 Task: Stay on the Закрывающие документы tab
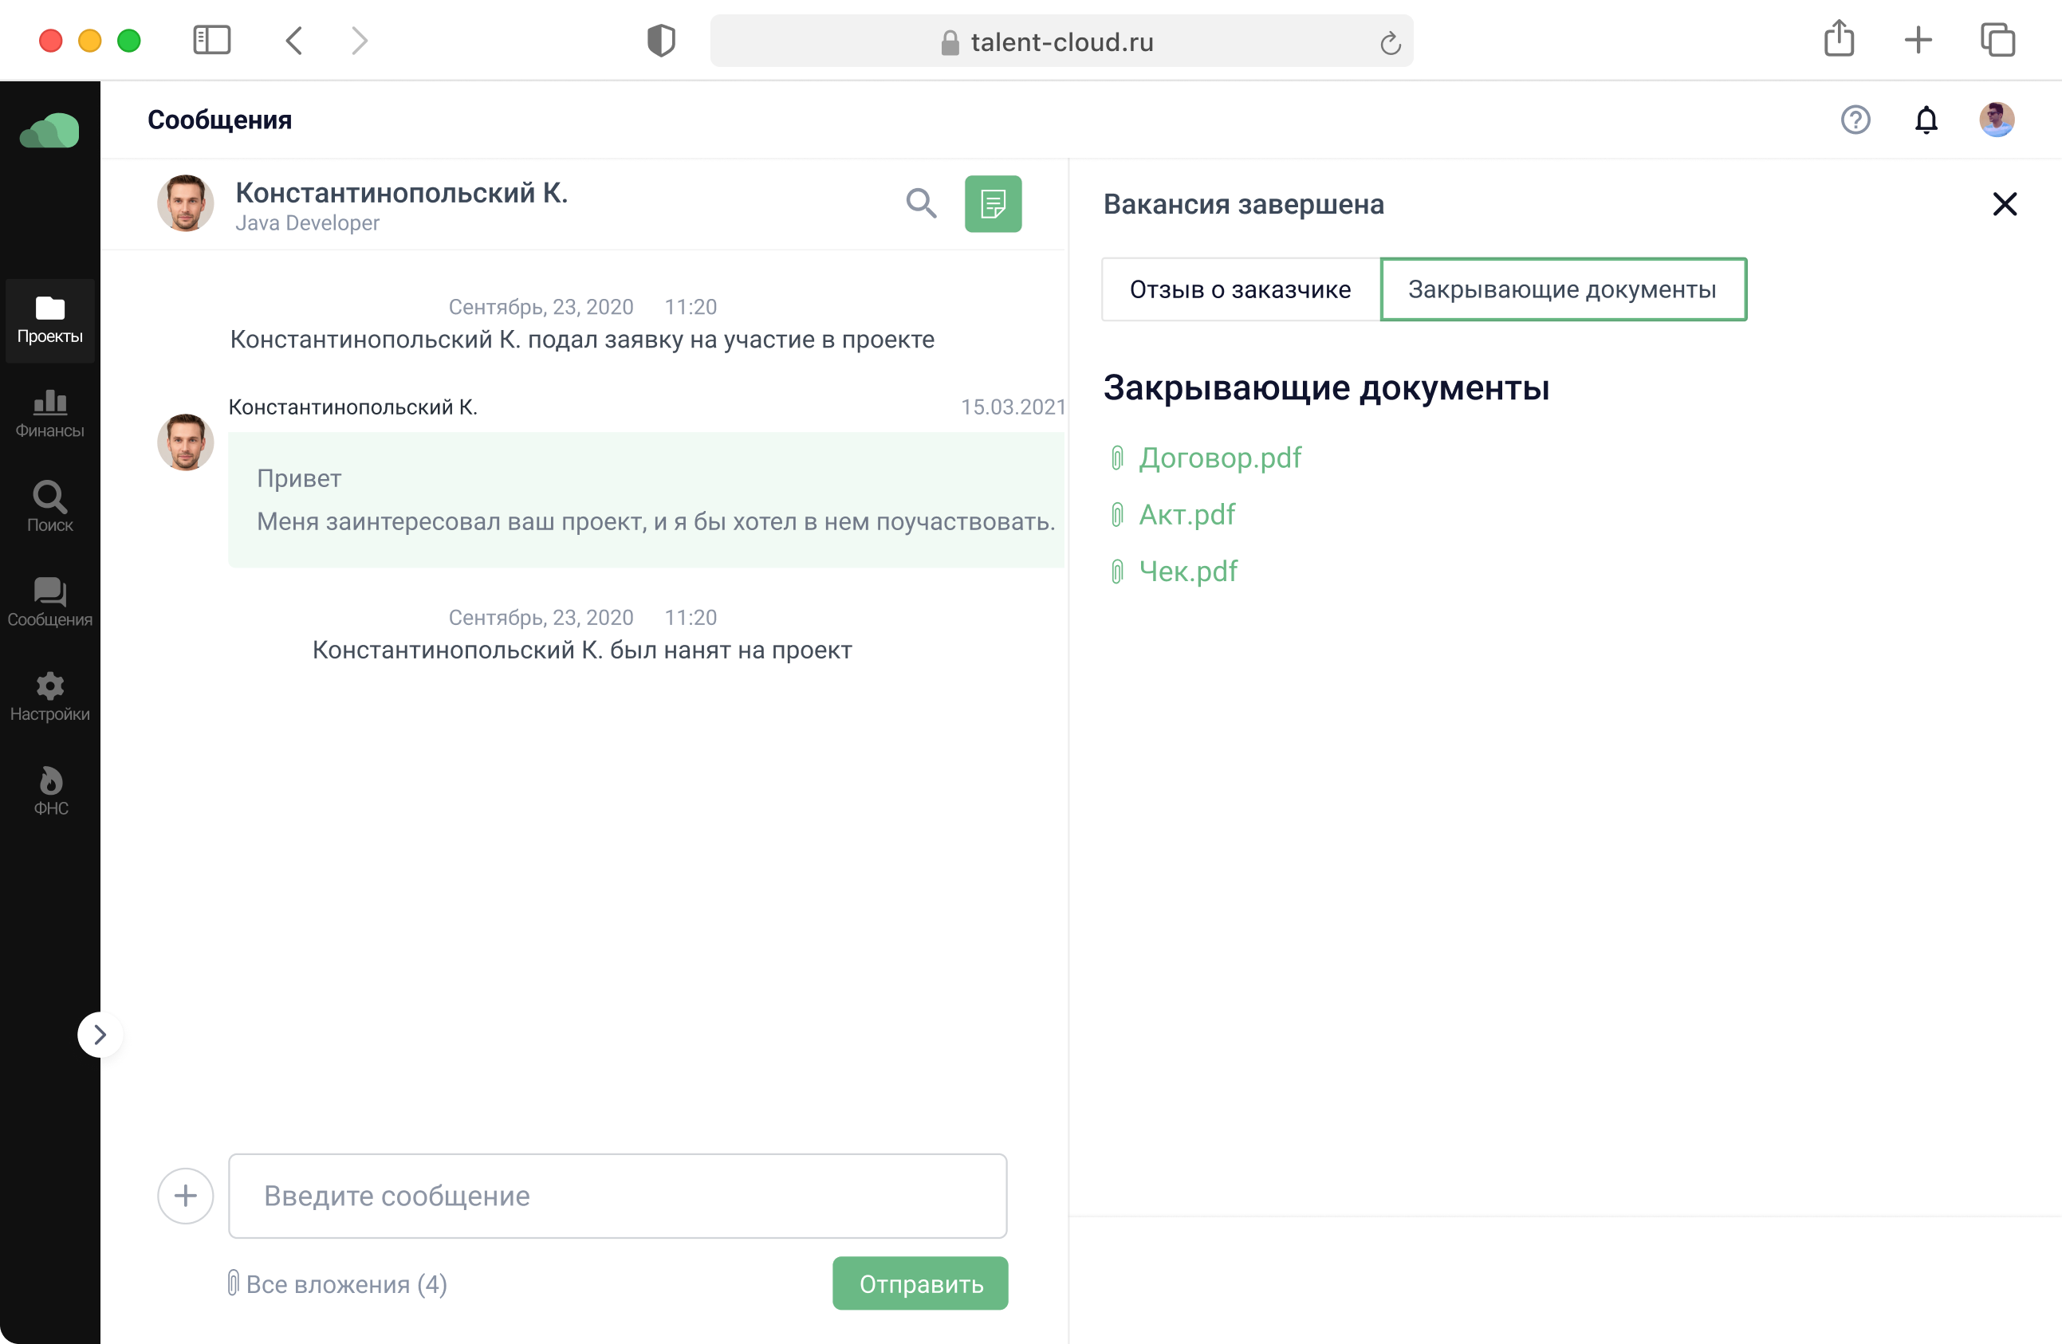pyautogui.click(x=1563, y=289)
